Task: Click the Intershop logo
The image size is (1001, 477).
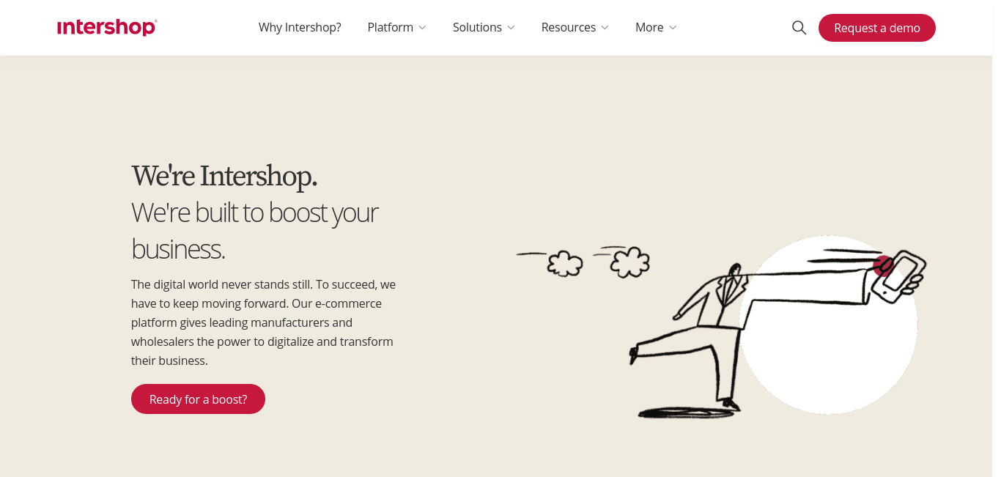Action: pos(107,28)
